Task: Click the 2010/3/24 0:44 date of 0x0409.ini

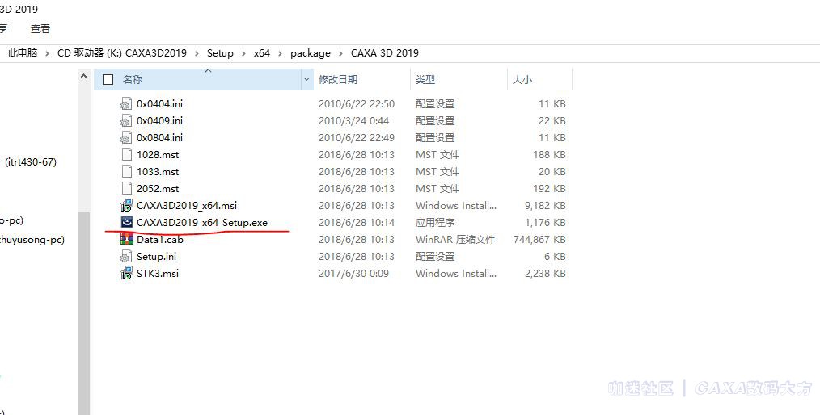Action: pyautogui.click(x=353, y=120)
